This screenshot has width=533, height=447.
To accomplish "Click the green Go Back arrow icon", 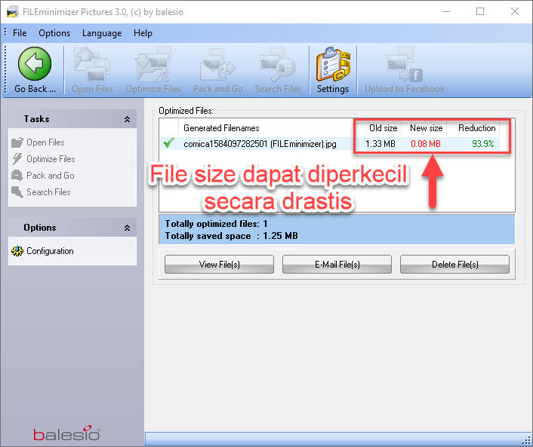I will tap(34, 64).
